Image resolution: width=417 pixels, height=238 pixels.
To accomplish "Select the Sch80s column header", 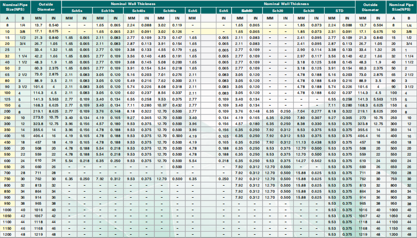I will (169, 10).
